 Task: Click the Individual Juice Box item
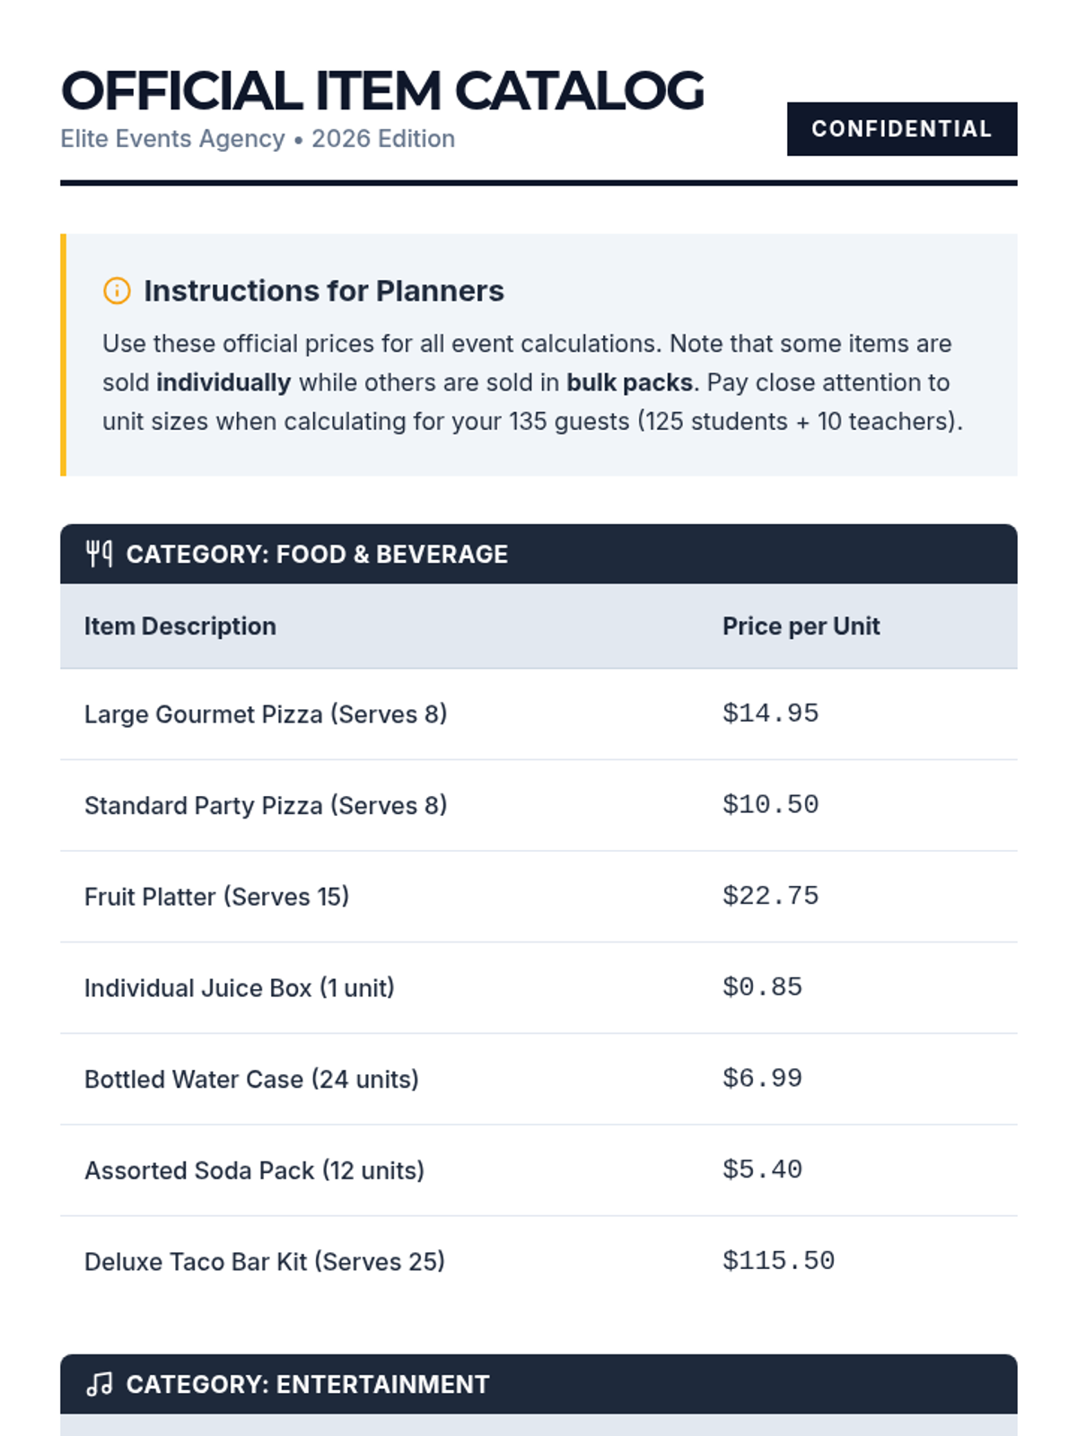[x=240, y=988]
